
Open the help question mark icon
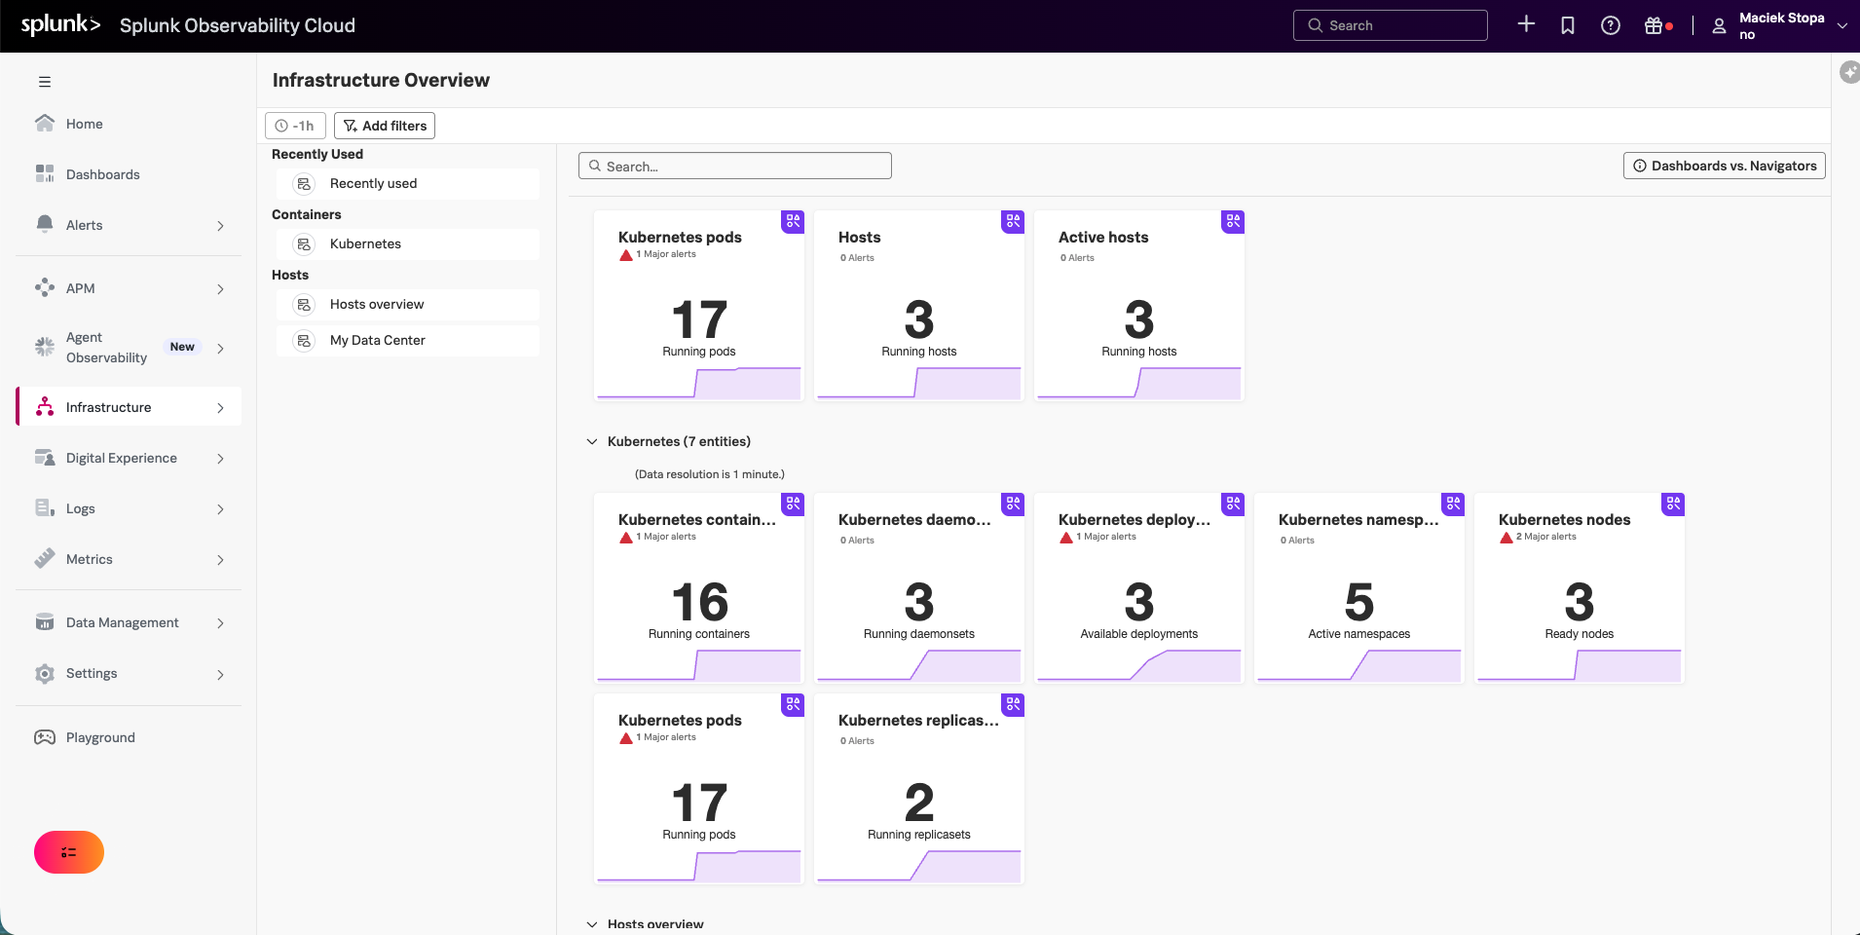[1611, 25]
